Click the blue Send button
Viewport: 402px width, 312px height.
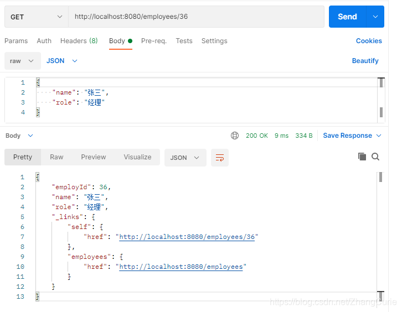pos(347,17)
